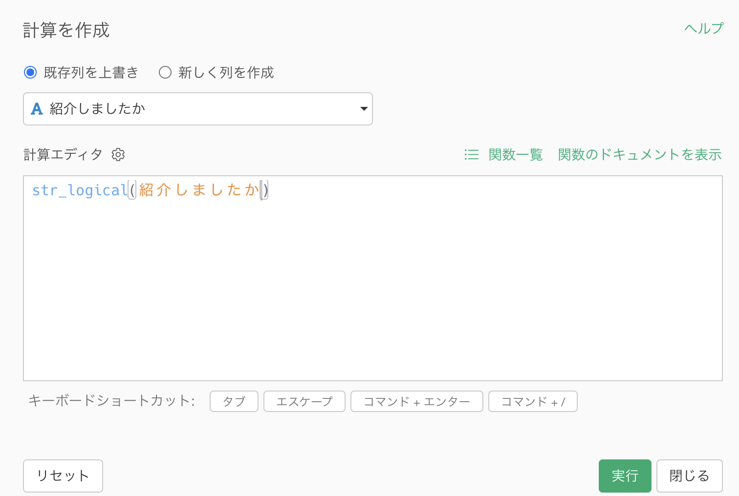The height and width of the screenshot is (496, 739).
Task: Click the 計算を作成 dialog title
Action: (66, 30)
